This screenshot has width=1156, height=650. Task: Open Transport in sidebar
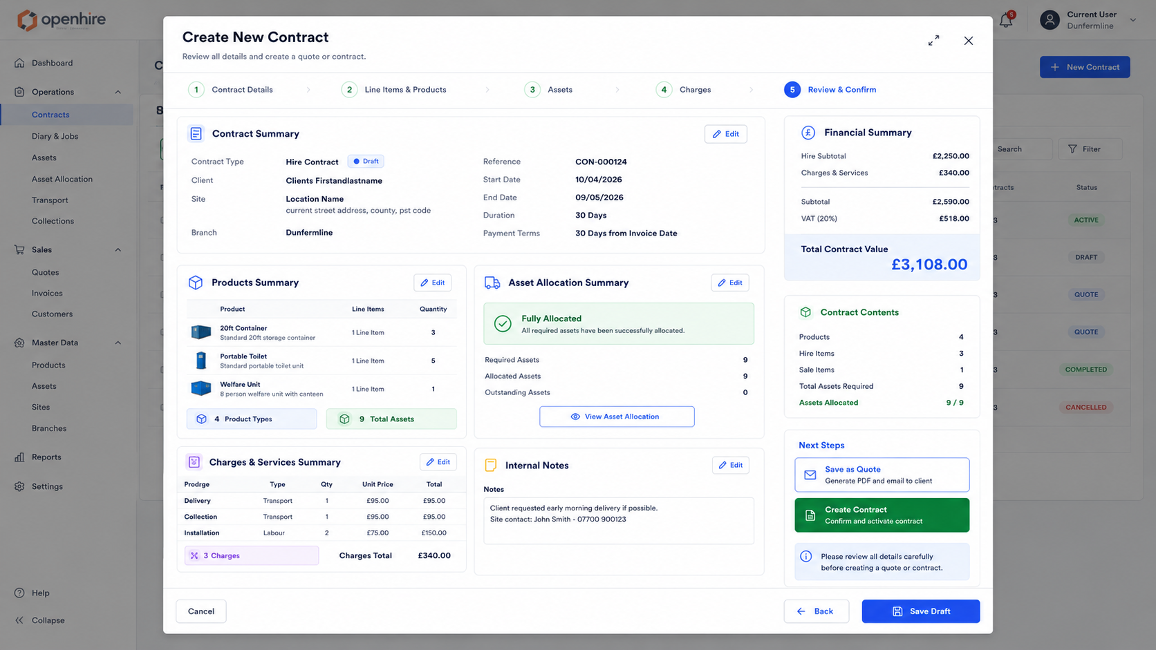point(50,200)
